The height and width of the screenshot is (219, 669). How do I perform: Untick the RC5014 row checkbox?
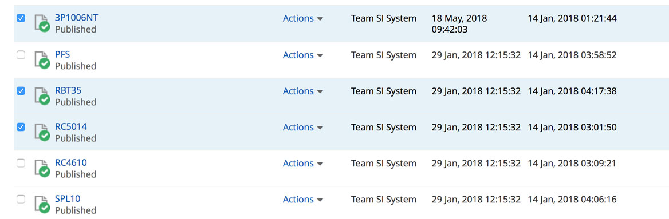tap(21, 127)
